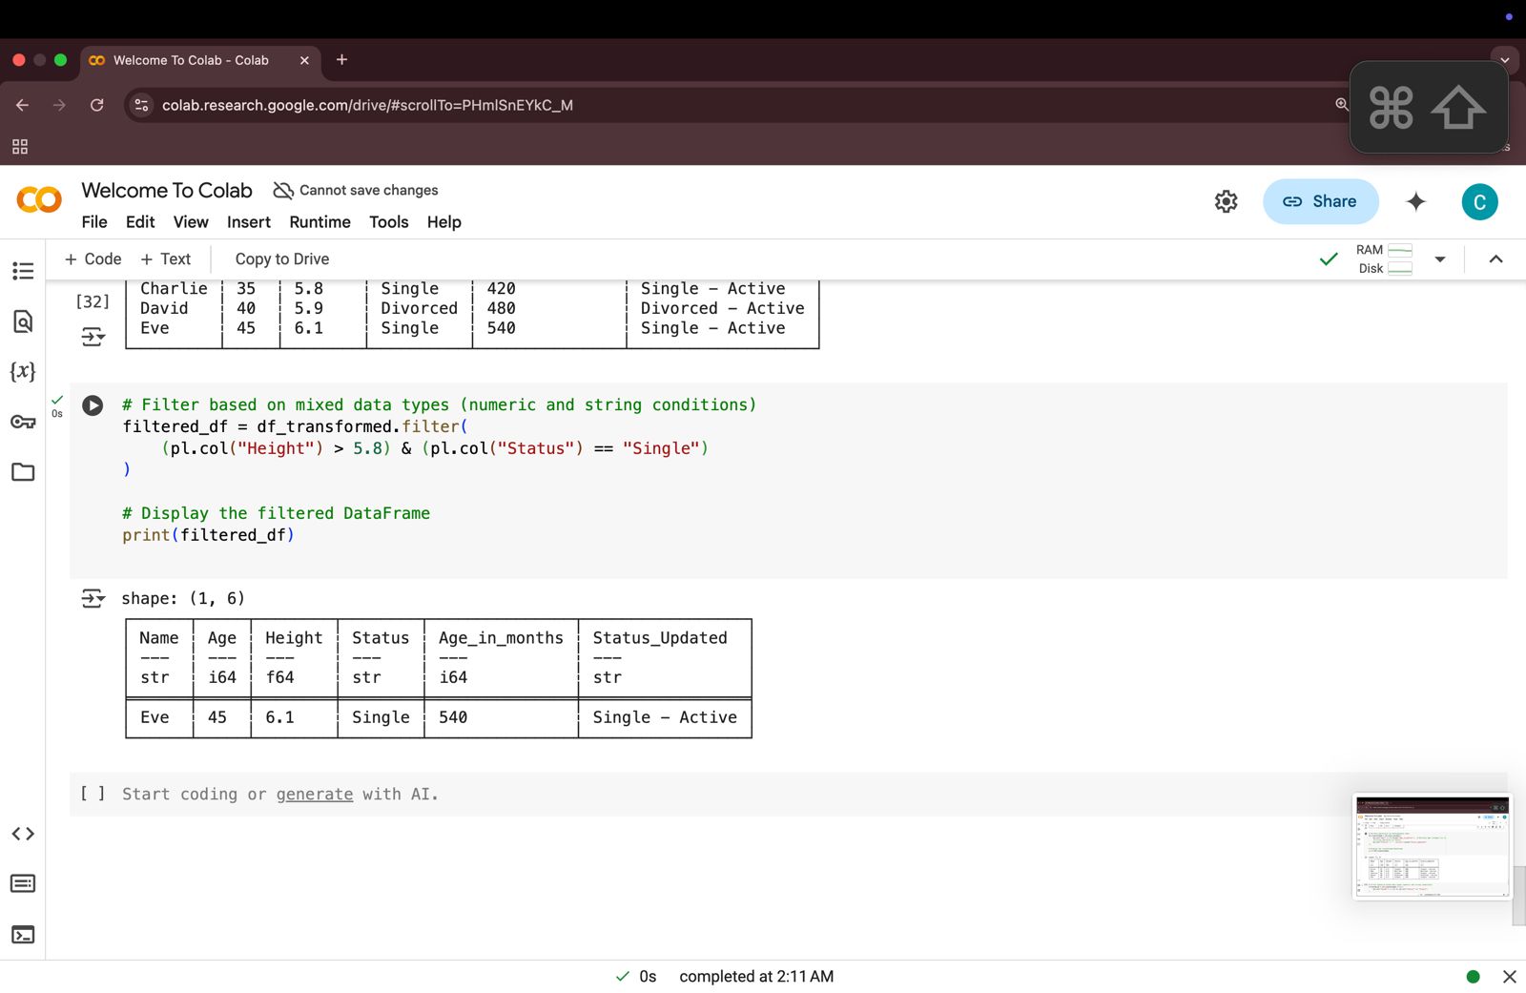Click the Age_in_months column header

pos(501,637)
